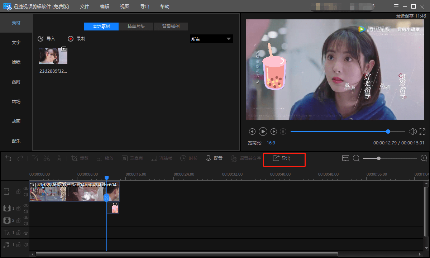The width and height of the screenshot is (430, 258).
Task: Step back to previous frame
Action: 252,132
